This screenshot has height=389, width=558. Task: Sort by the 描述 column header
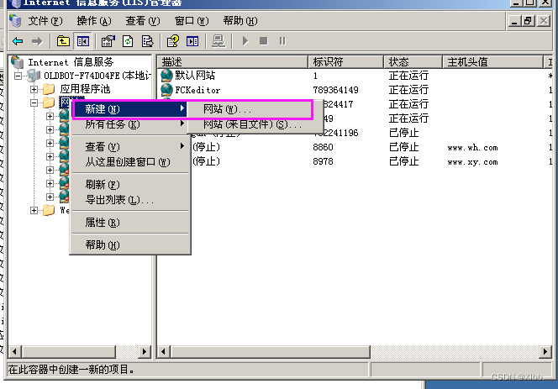point(233,62)
